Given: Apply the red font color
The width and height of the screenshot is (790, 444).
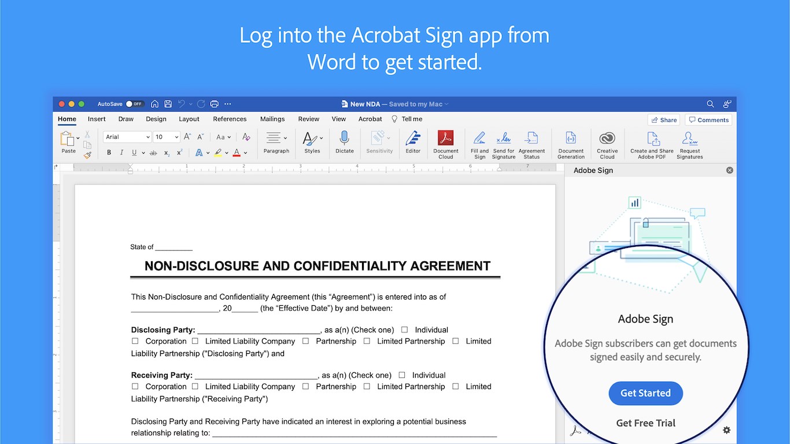Looking at the screenshot, I should tap(237, 153).
